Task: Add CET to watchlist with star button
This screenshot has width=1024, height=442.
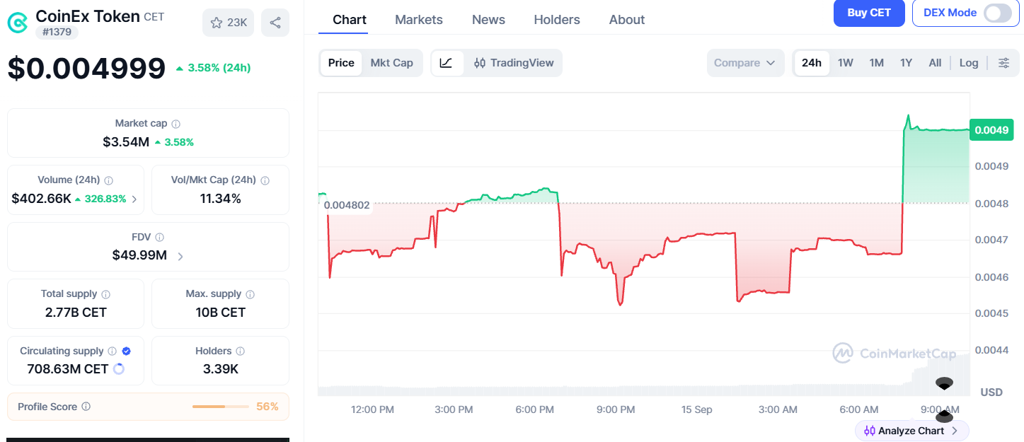Action: tap(228, 23)
